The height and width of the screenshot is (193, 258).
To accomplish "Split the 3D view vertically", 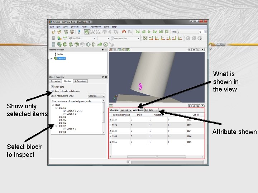I will (x=194, y=50).
